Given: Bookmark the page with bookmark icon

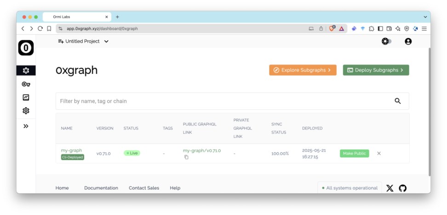Looking at the screenshot, I should [49, 28].
